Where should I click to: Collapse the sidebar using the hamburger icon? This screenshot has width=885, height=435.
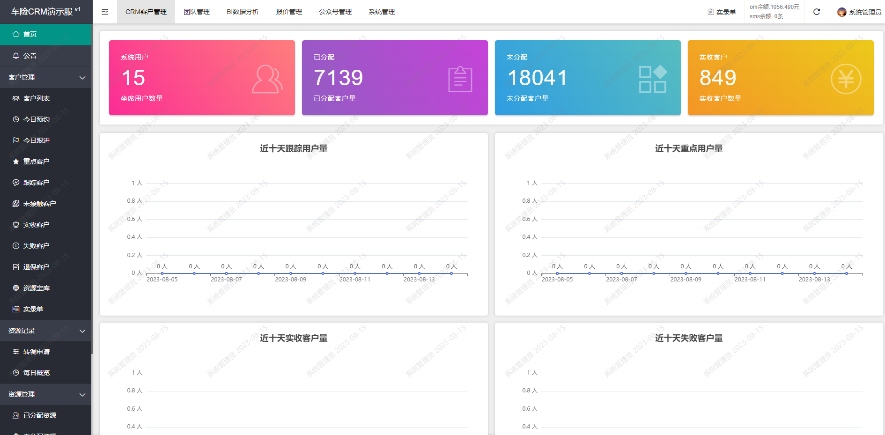(x=105, y=12)
